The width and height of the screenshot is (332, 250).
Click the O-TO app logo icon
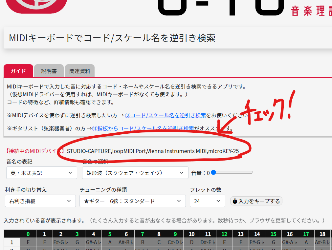[x=36, y=5]
